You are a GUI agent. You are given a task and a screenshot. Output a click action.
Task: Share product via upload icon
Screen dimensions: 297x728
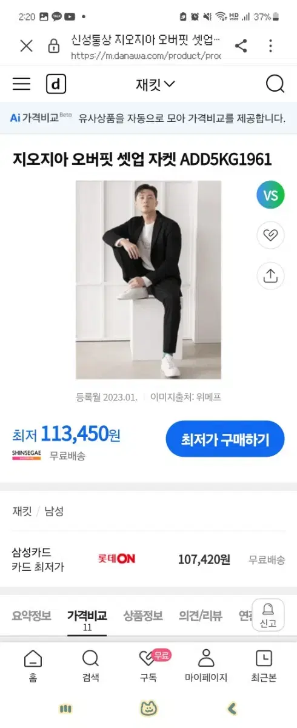point(270,276)
